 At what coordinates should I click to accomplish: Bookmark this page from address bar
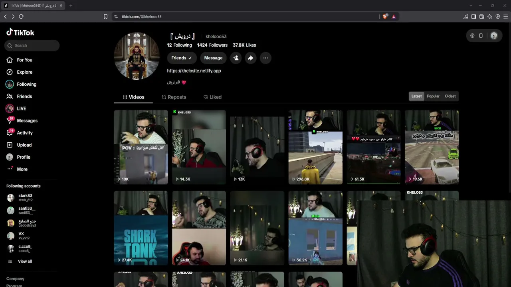point(105,17)
